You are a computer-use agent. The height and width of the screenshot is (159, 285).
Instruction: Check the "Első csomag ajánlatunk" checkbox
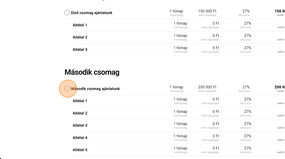(x=67, y=13)
